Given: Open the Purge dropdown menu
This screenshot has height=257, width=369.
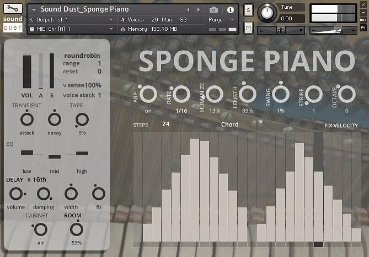Looking at the screenshot, I should tap(221, 20).
